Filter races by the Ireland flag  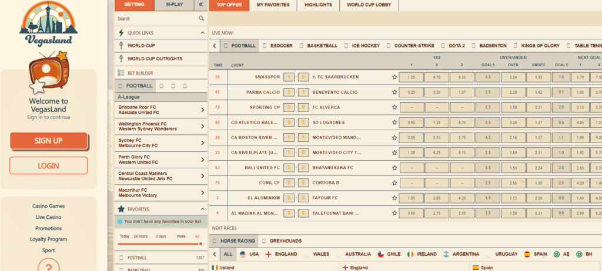pyautogui.click(x=411, y=254)
